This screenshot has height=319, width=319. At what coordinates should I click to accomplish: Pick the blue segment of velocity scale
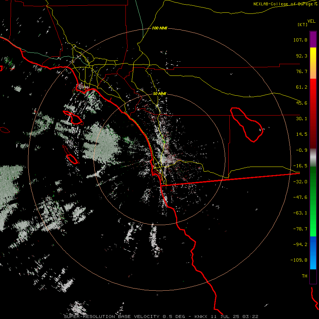tap(313, 253)
